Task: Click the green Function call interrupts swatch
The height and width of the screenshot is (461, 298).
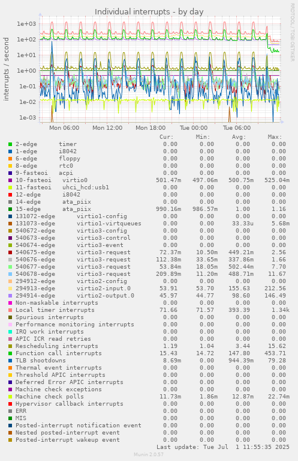Action: (x=10, y=353)
